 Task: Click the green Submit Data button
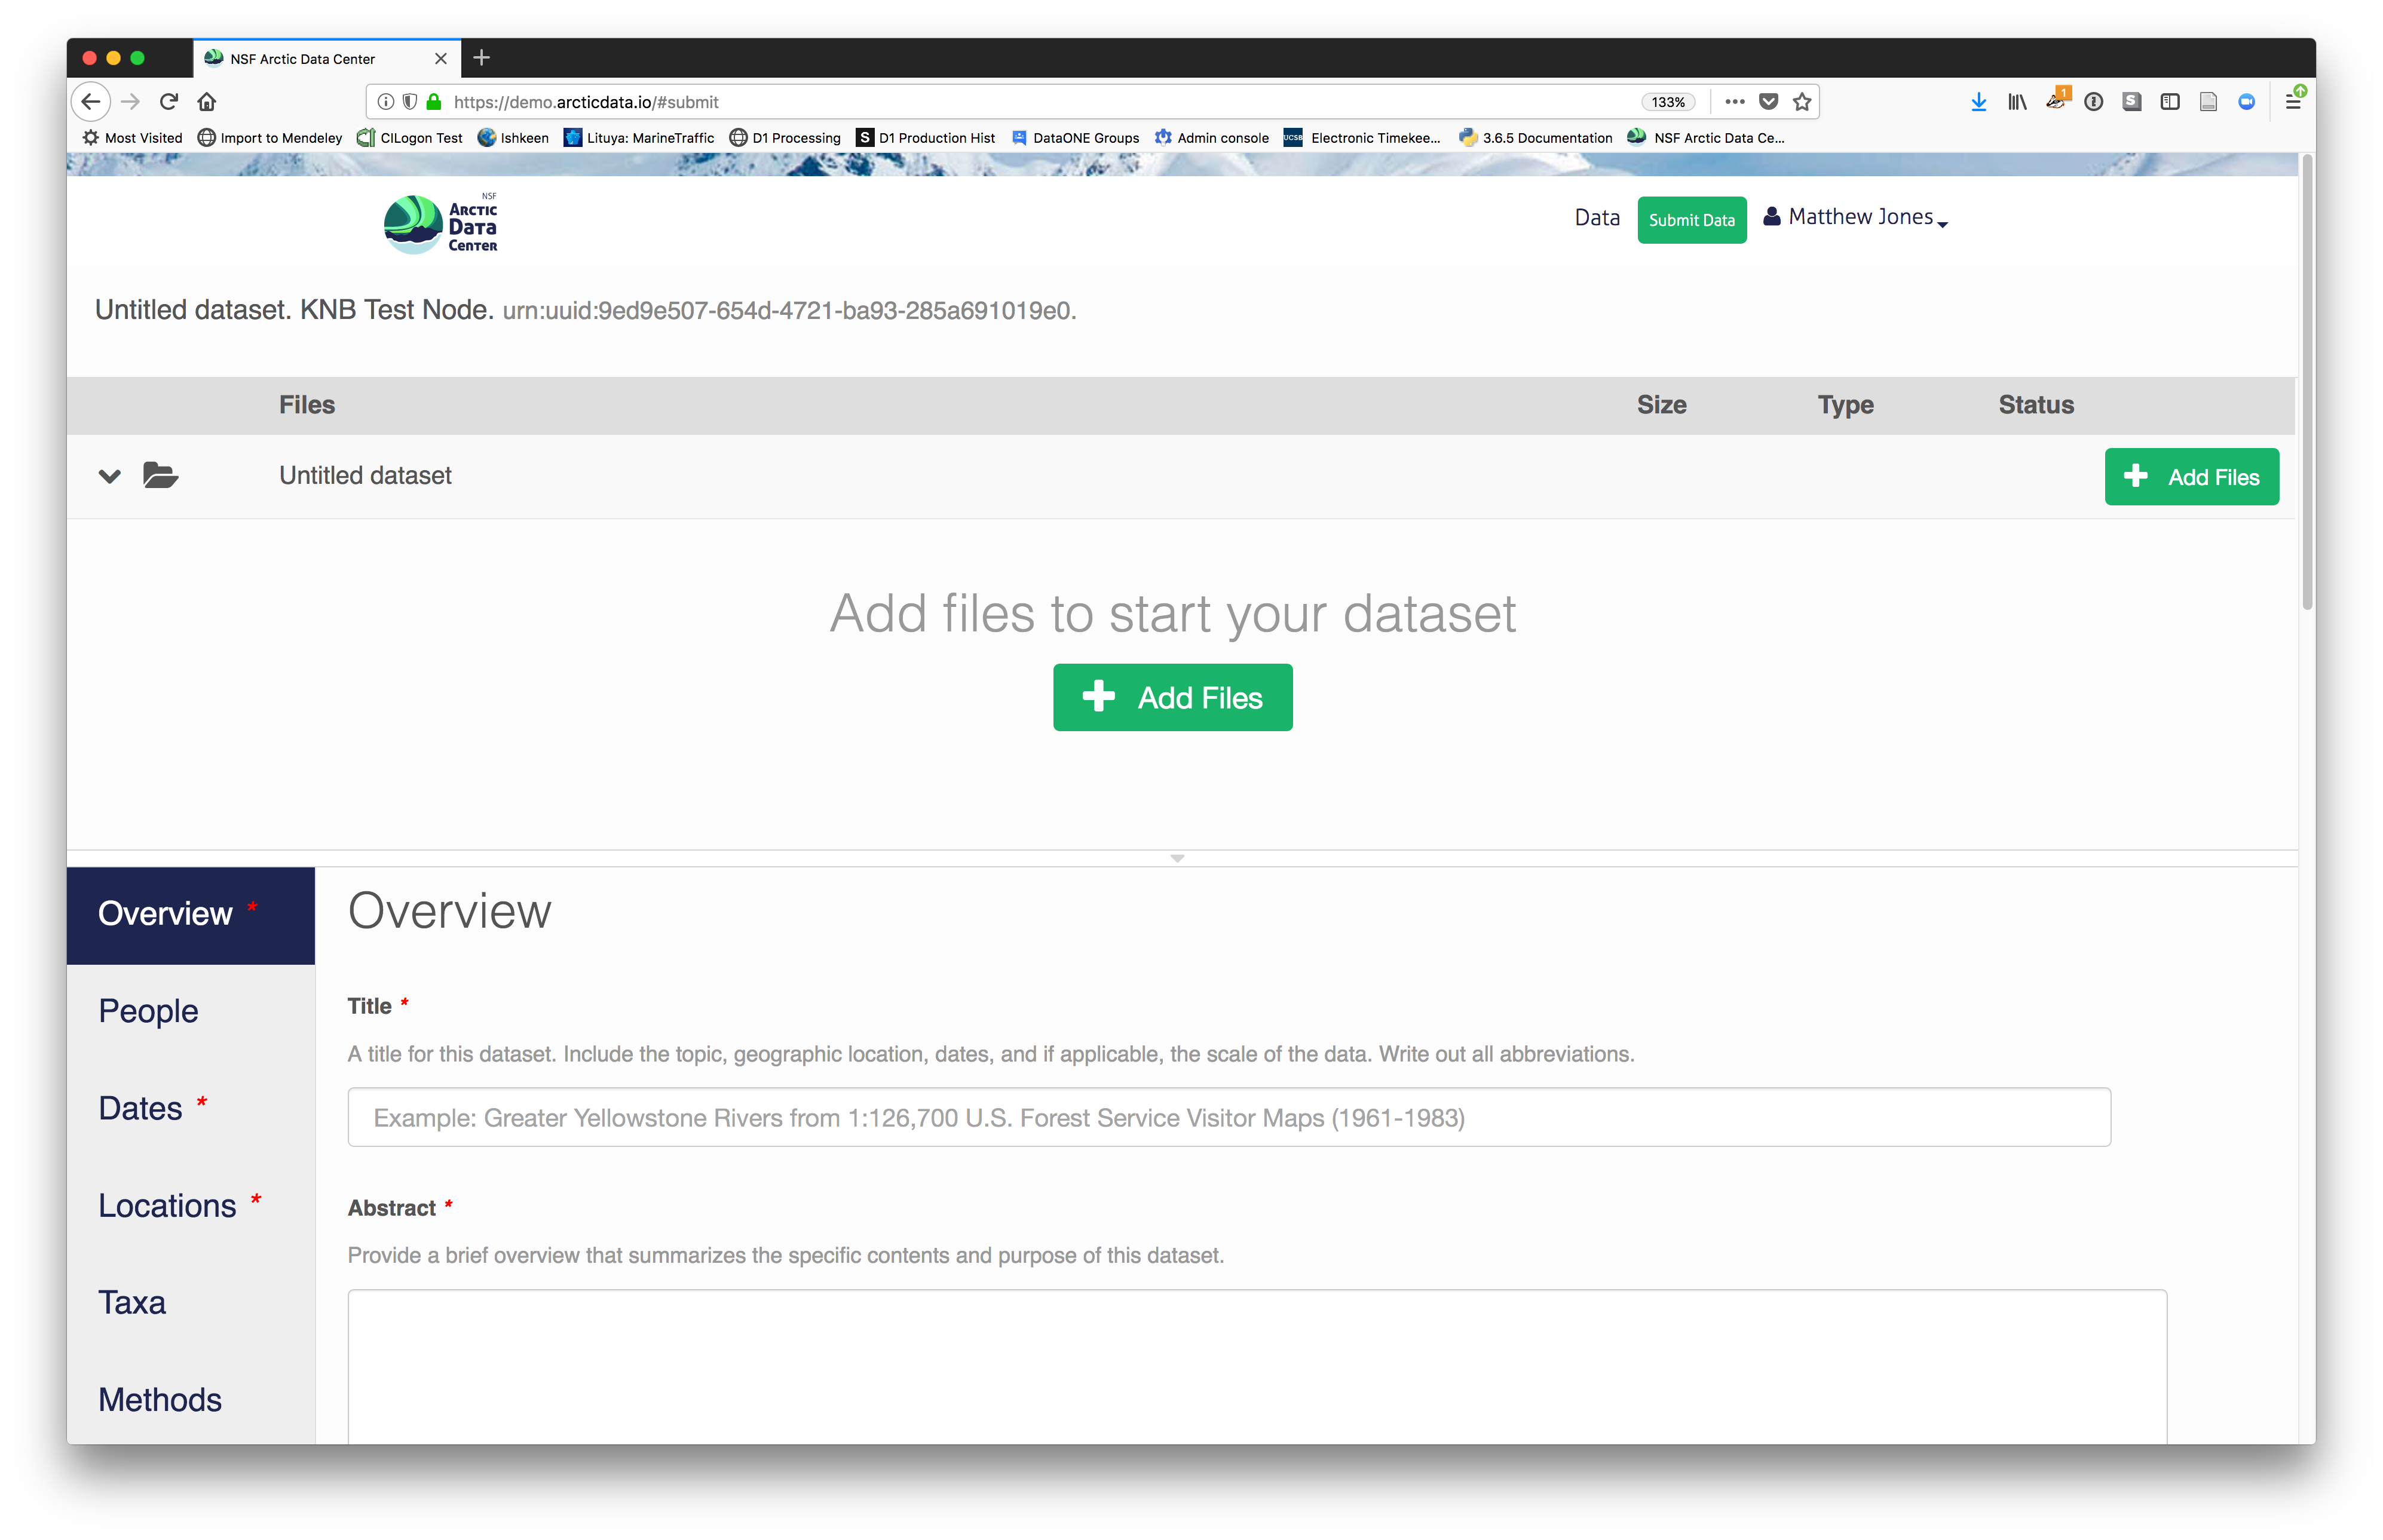tap(1691, 220)
